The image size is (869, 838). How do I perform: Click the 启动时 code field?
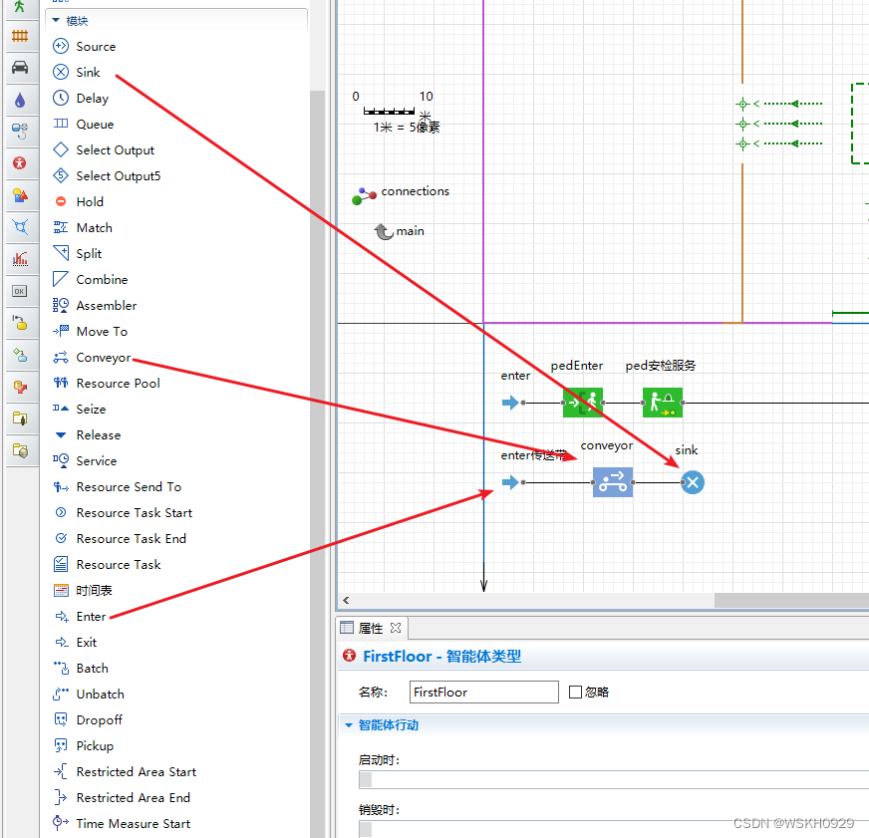click(x=614, y=779)
